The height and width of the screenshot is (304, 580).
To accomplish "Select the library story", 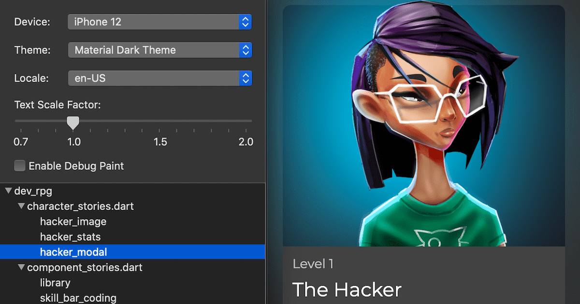I will click(55, 283).
